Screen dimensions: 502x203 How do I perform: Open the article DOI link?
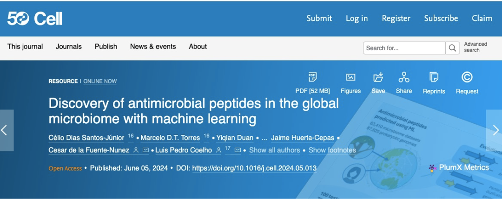point(254,168)
